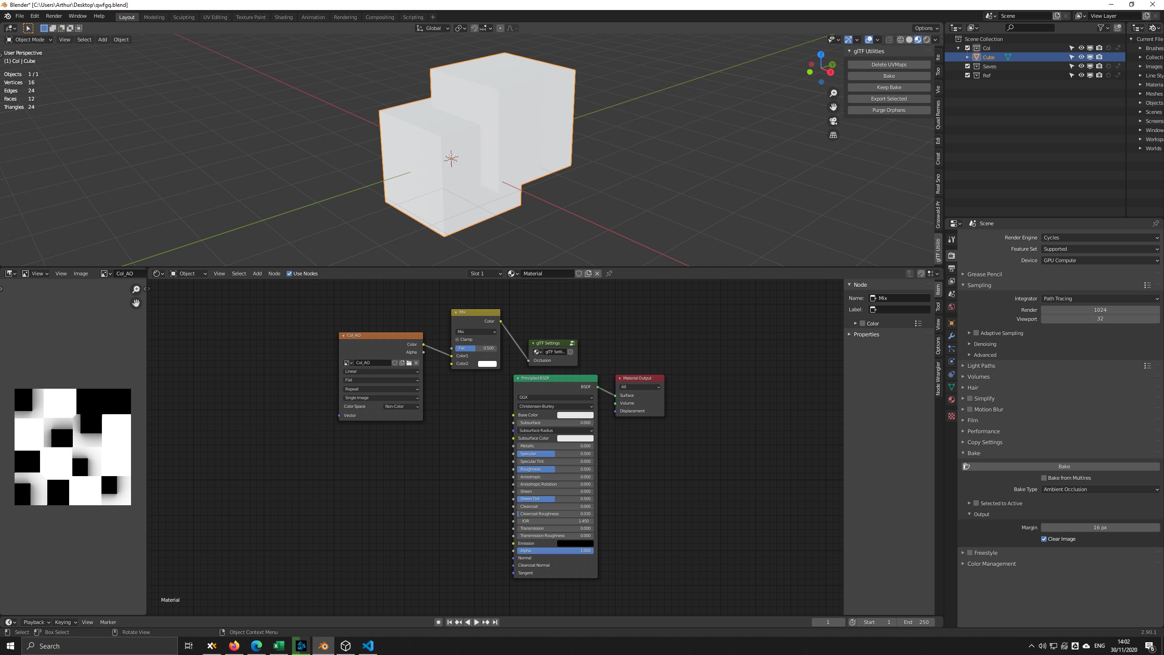
Task: Select solid viewport shading
Action: 909,40
